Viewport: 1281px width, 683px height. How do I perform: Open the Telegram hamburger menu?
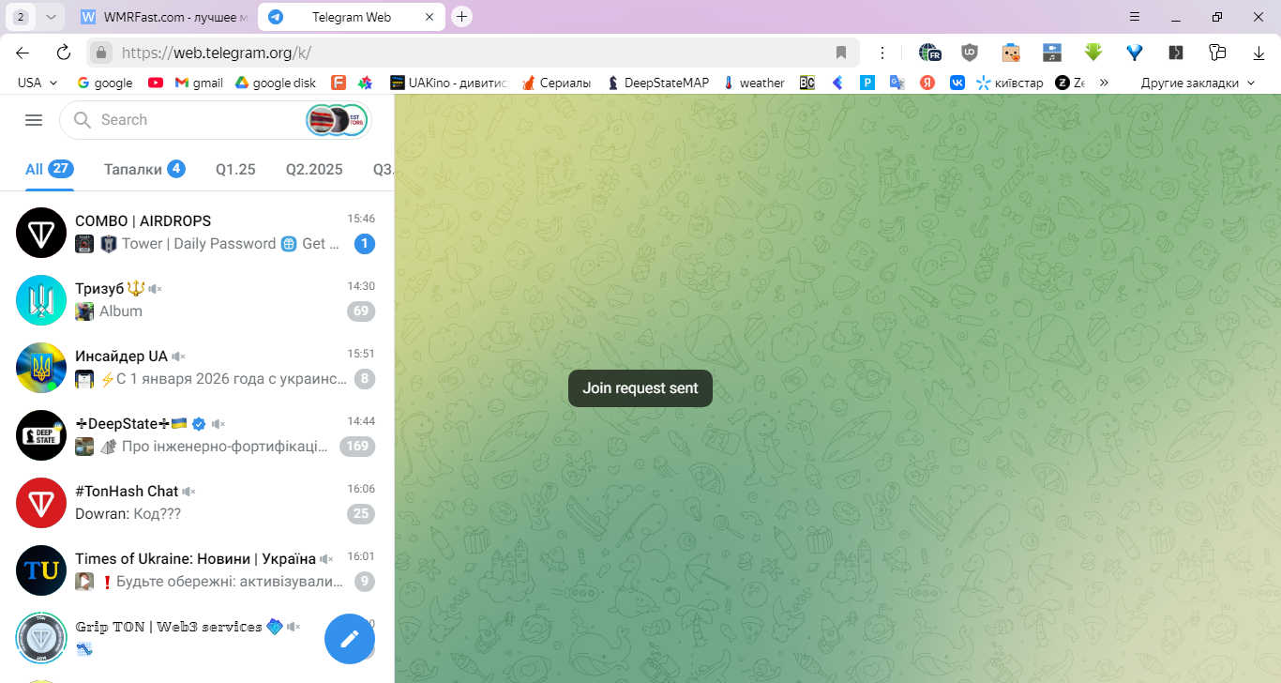[x=34, y=120]
